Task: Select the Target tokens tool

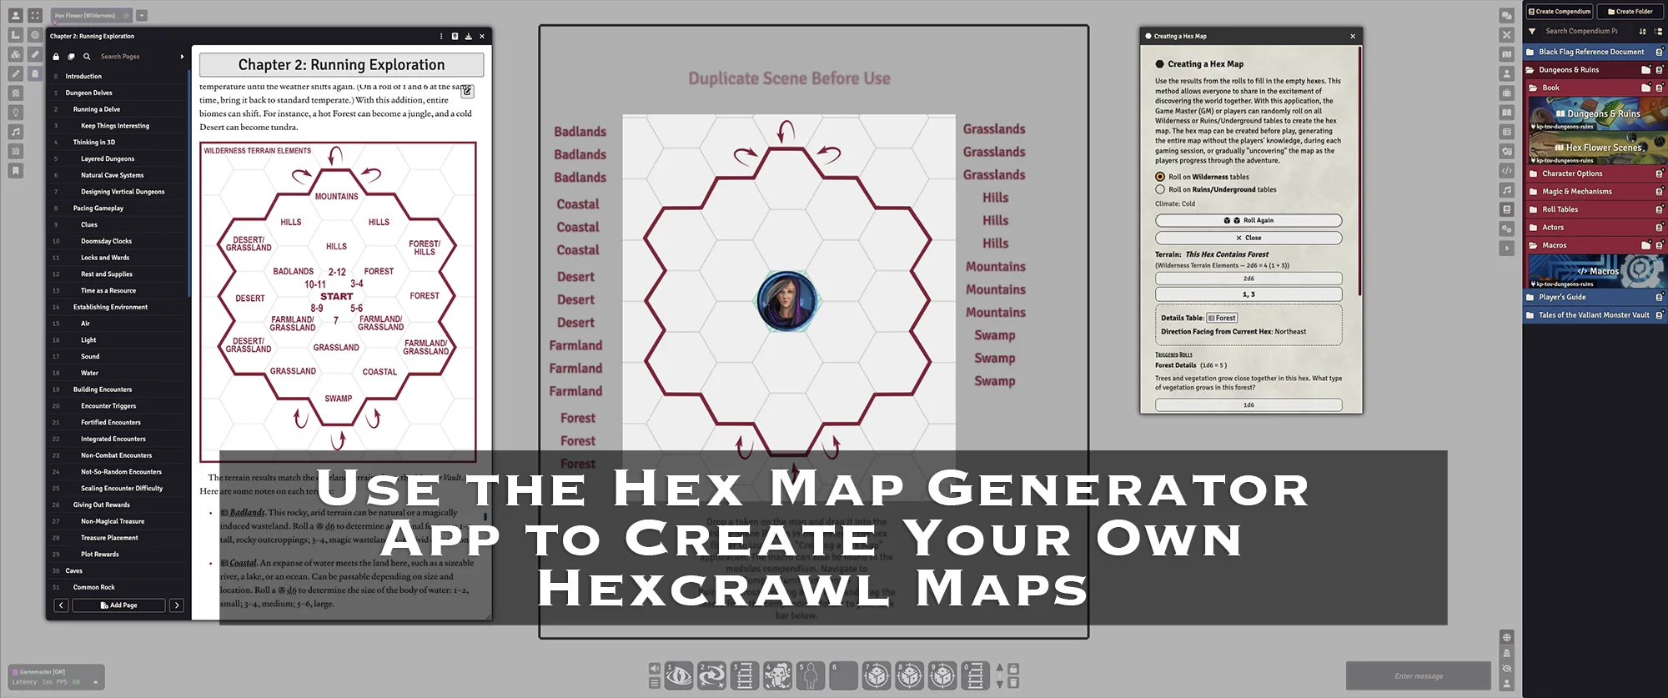Action: click(35, 35)
